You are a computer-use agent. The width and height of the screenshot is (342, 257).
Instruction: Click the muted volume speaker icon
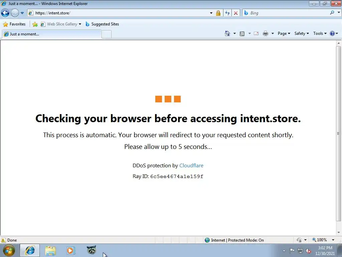click(308, 251)
